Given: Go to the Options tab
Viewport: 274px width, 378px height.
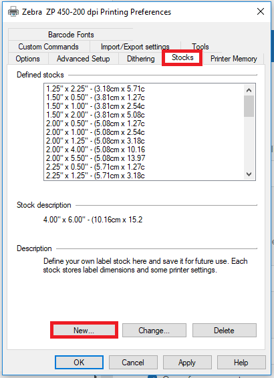Looking at the screenshot, I should (x=28, y=59).
